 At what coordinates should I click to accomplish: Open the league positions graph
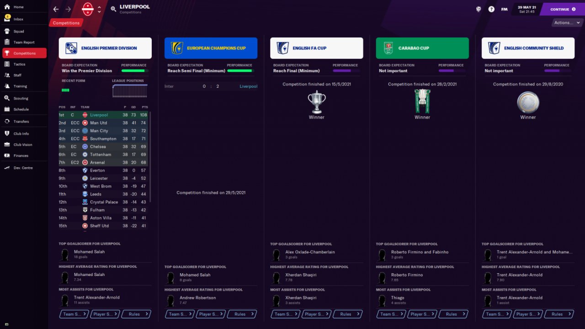(130, 90)
